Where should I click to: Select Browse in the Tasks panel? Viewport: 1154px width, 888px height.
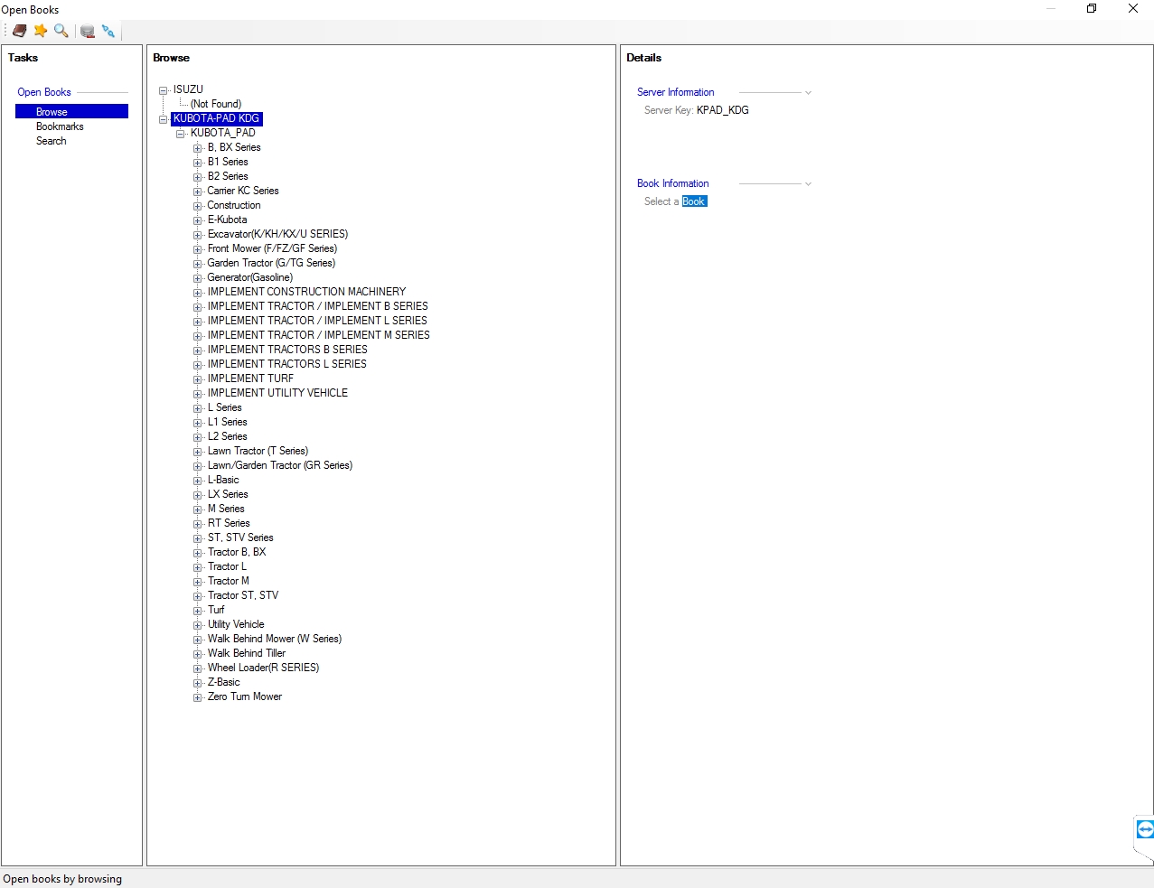71,112
